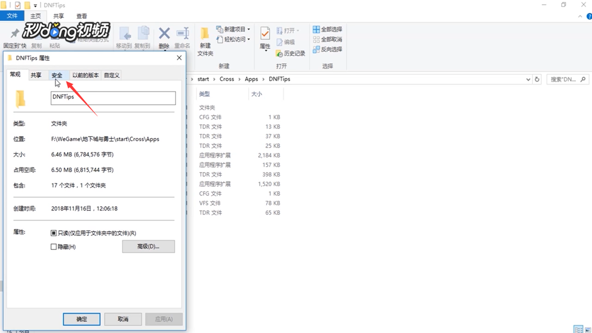Close the DNFTips Properties dialog
Image resolution: width=592 pixels, height=333 pixels.
(179, 58)
